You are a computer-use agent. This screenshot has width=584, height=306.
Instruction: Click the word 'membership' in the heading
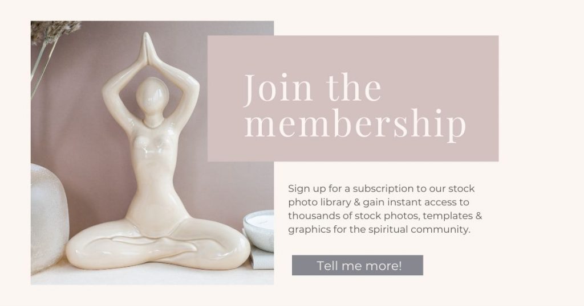tap(355, 125)
